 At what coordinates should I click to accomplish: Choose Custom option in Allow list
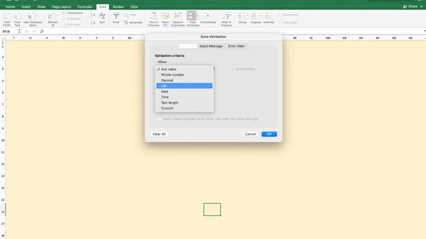pyautogui.click(x=184, y=108)
